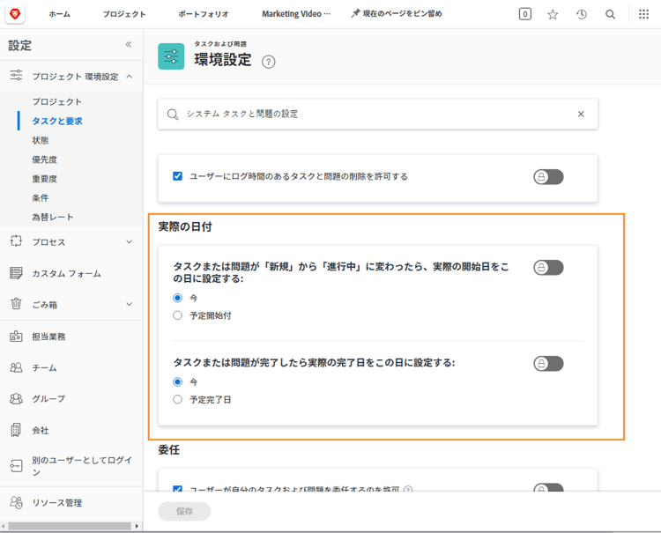Go to ホーム in top navigation
The image size is (661, 533).
59,14
